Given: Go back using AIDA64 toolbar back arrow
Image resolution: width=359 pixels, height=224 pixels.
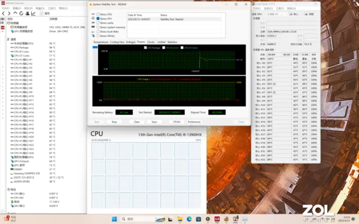Looking at the screenshot, I should click(x=3, y=13).
